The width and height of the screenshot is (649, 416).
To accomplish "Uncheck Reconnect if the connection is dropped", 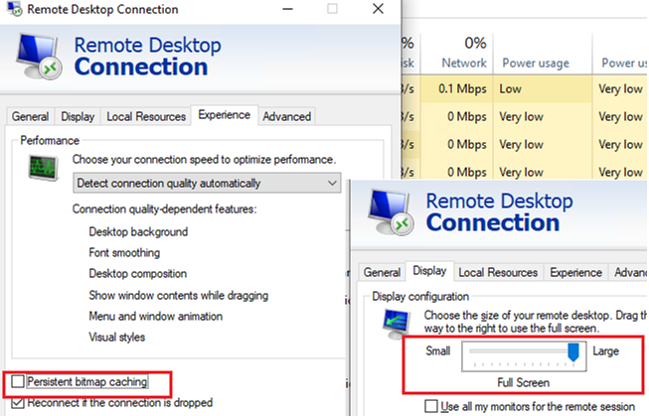I will pyautogui.click(x=18, y=402).
